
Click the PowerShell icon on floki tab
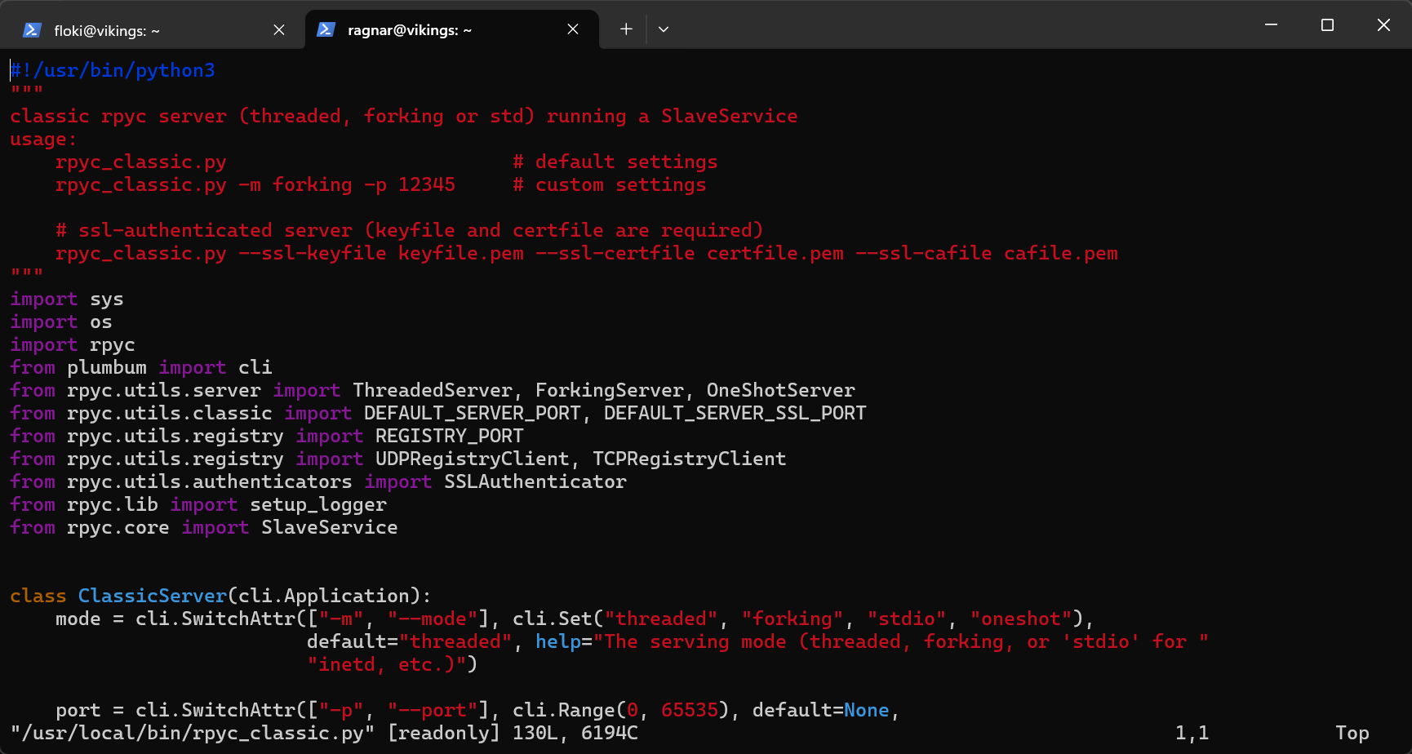32,30
